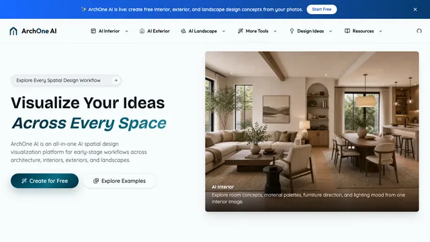
Task: Click the AI Exterior house icon
Action: [142, 31]
